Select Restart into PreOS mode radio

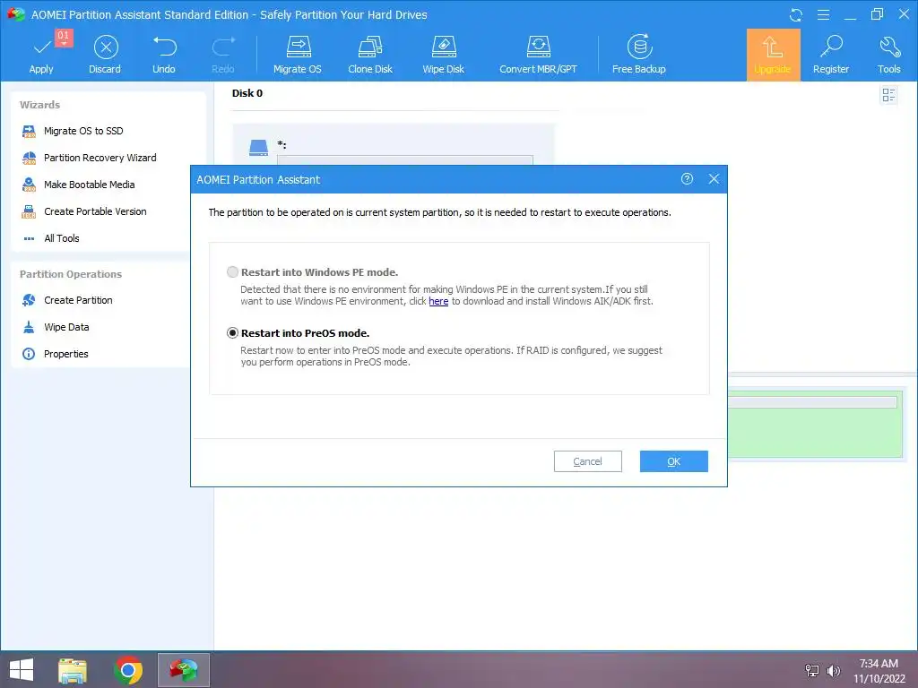[232, 333]
